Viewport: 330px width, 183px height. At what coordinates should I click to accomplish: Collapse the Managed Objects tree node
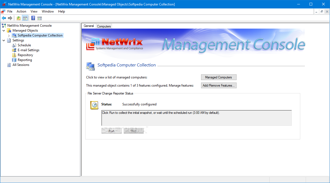[x=4, y=30]
